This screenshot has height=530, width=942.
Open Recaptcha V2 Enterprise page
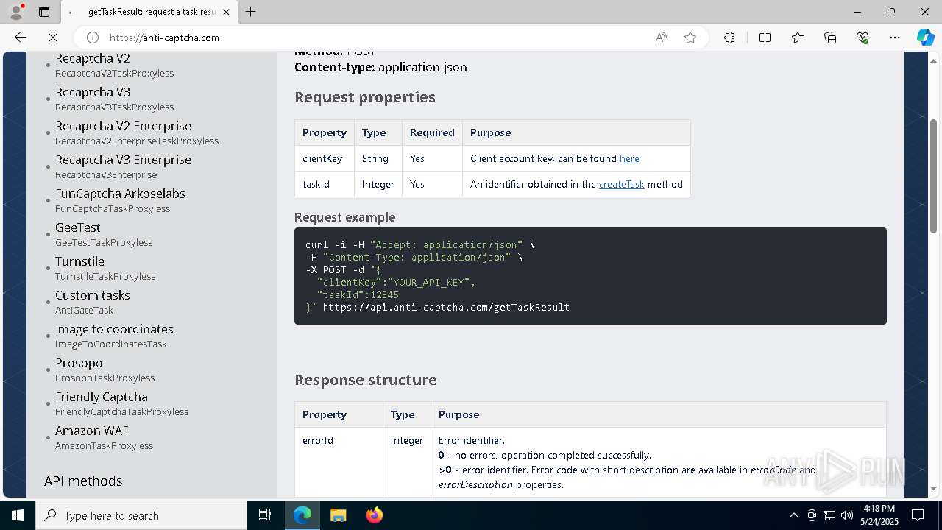click(x=123, y=126)
